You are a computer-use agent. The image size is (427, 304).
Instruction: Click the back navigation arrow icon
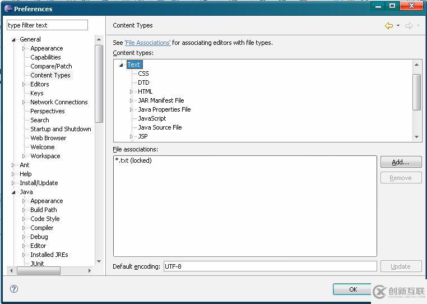[x=388, y=26]
